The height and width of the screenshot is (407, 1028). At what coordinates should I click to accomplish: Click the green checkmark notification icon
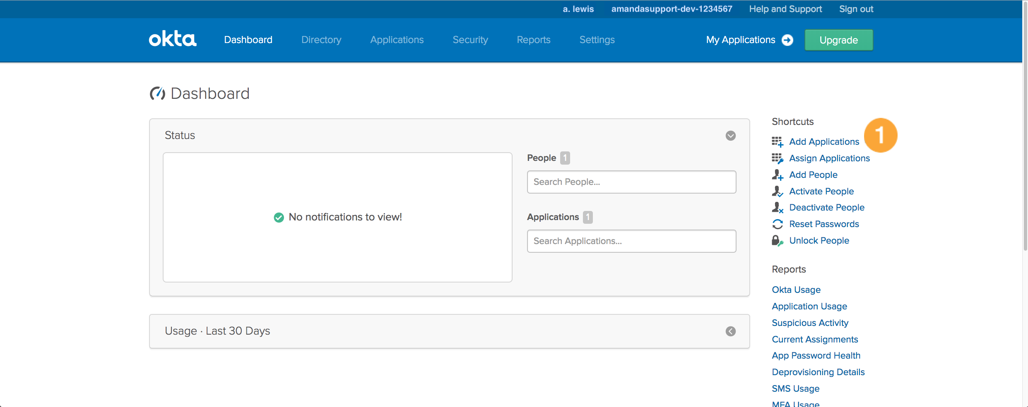pyautogui.click(x=279, y=217)
